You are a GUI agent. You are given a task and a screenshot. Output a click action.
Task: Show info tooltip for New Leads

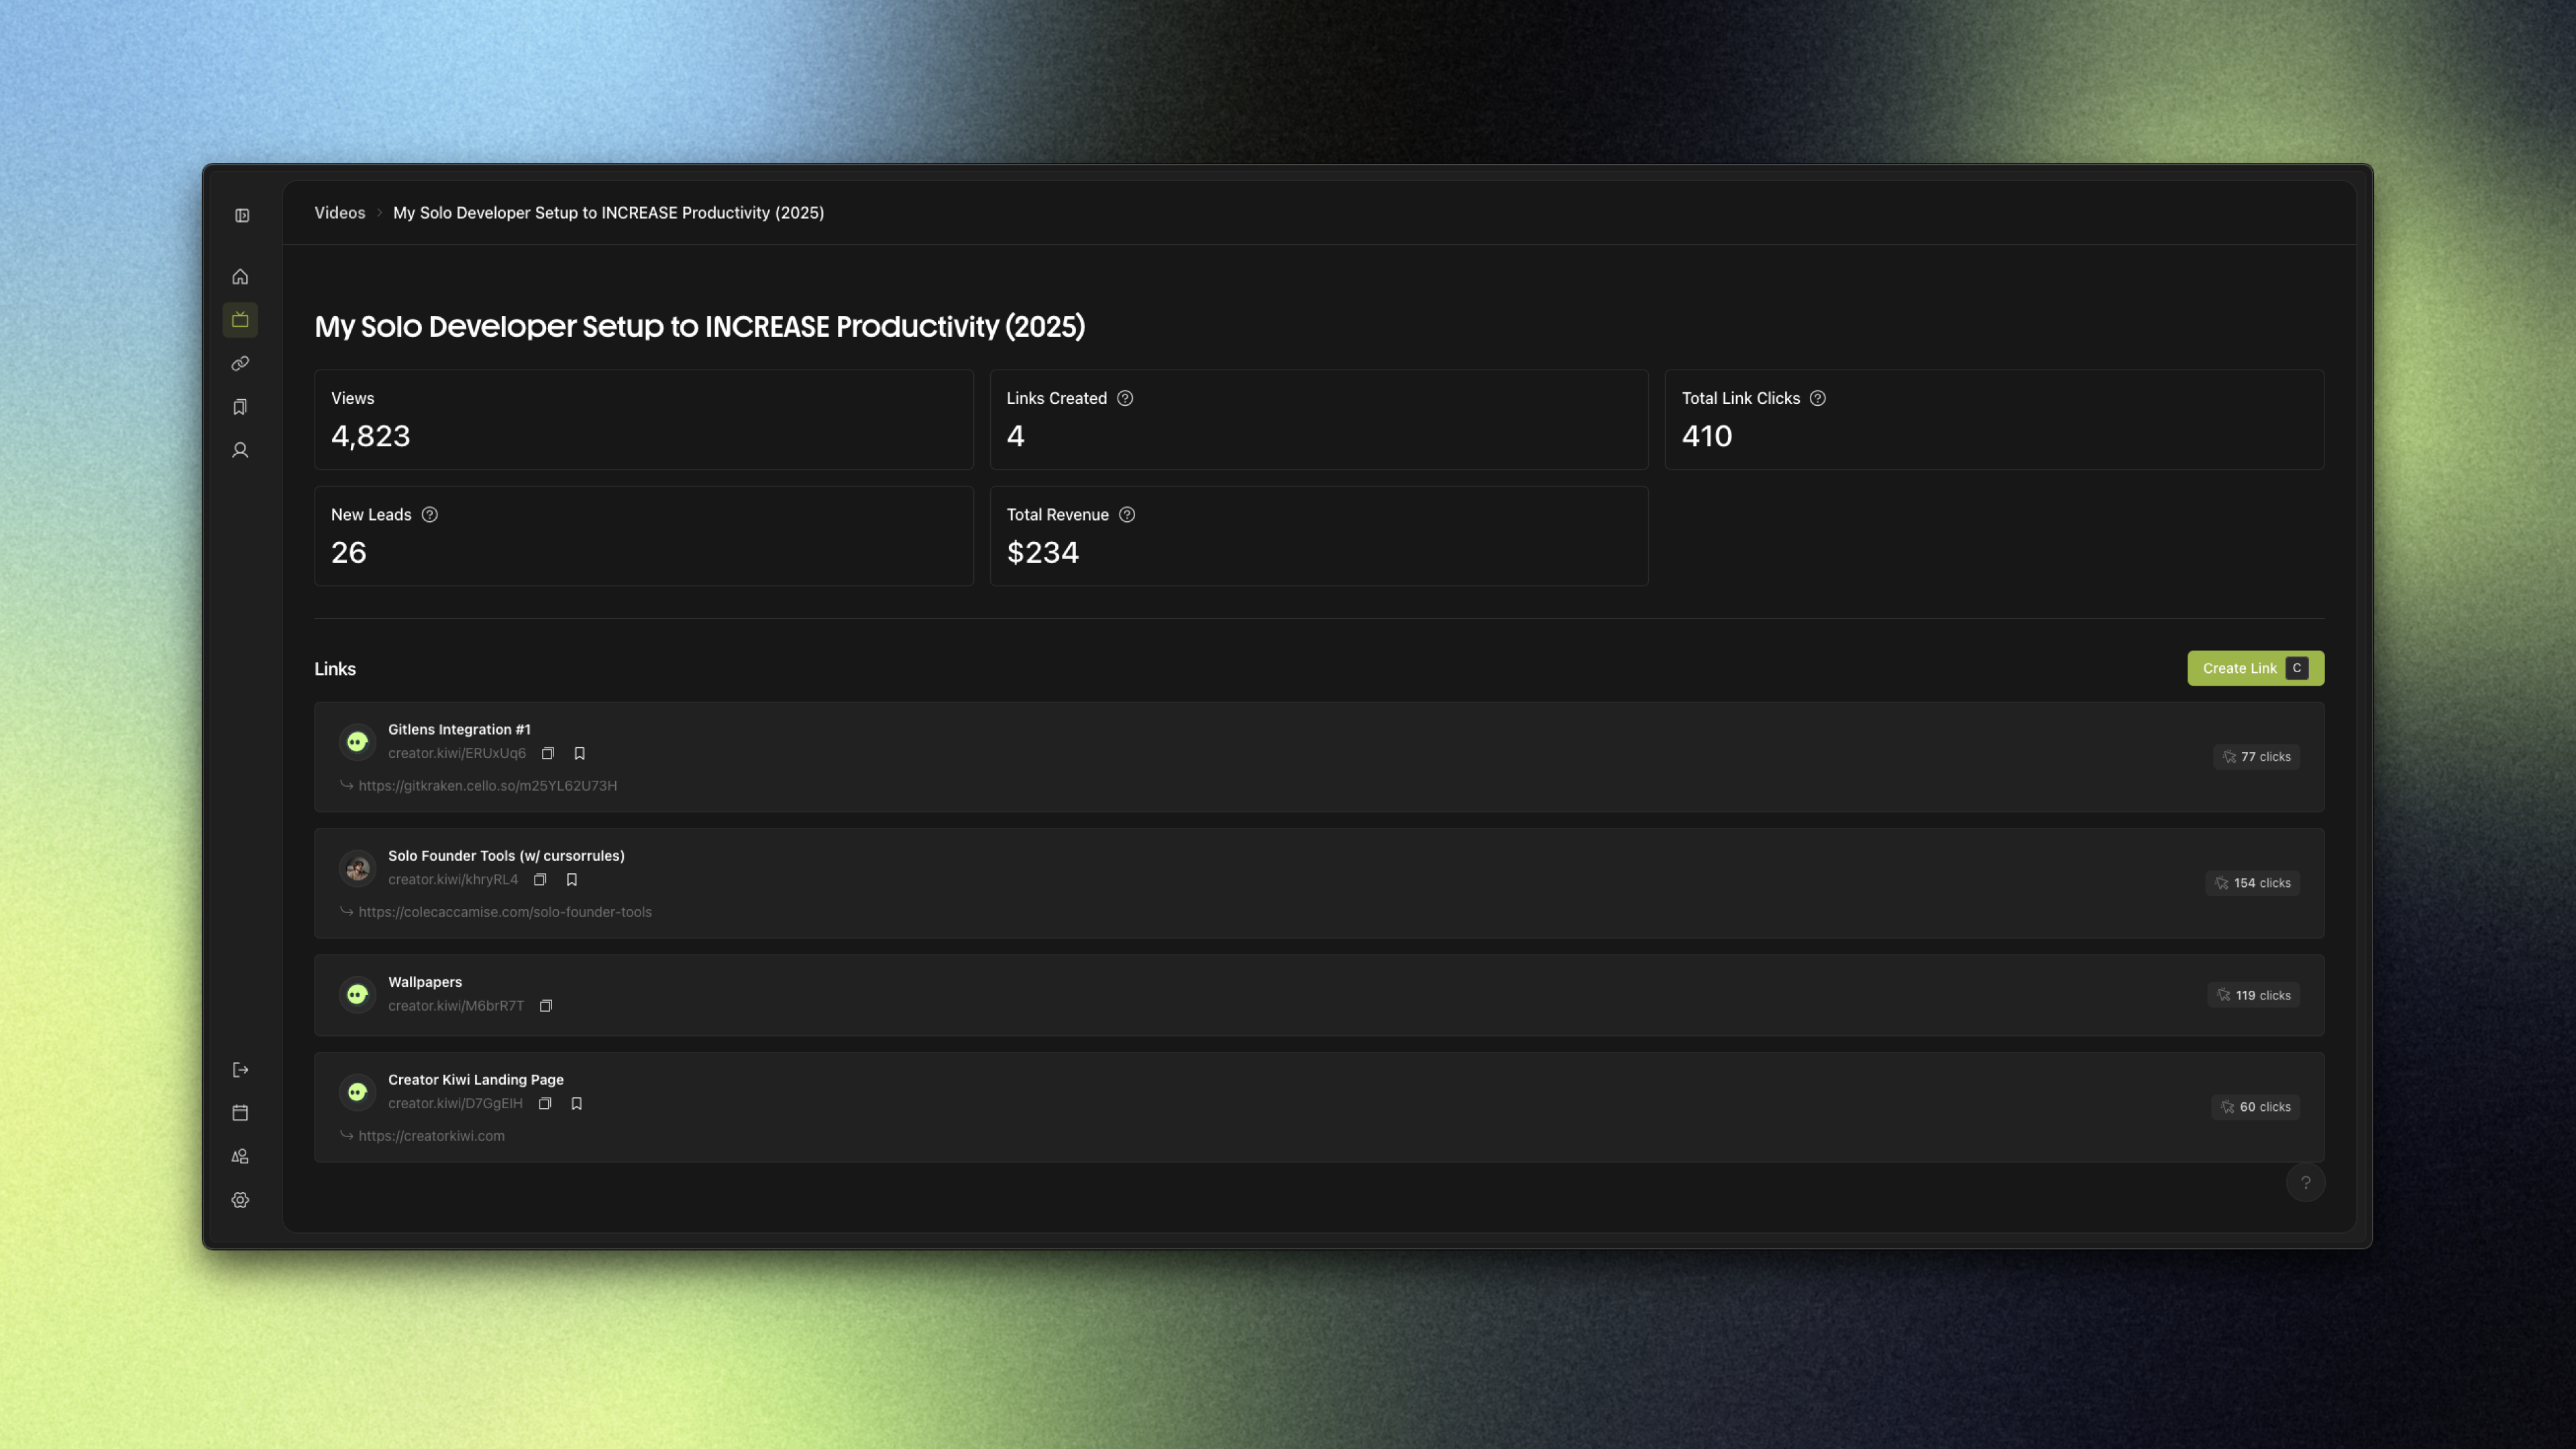pyautogui.click(x=429, y=515)
